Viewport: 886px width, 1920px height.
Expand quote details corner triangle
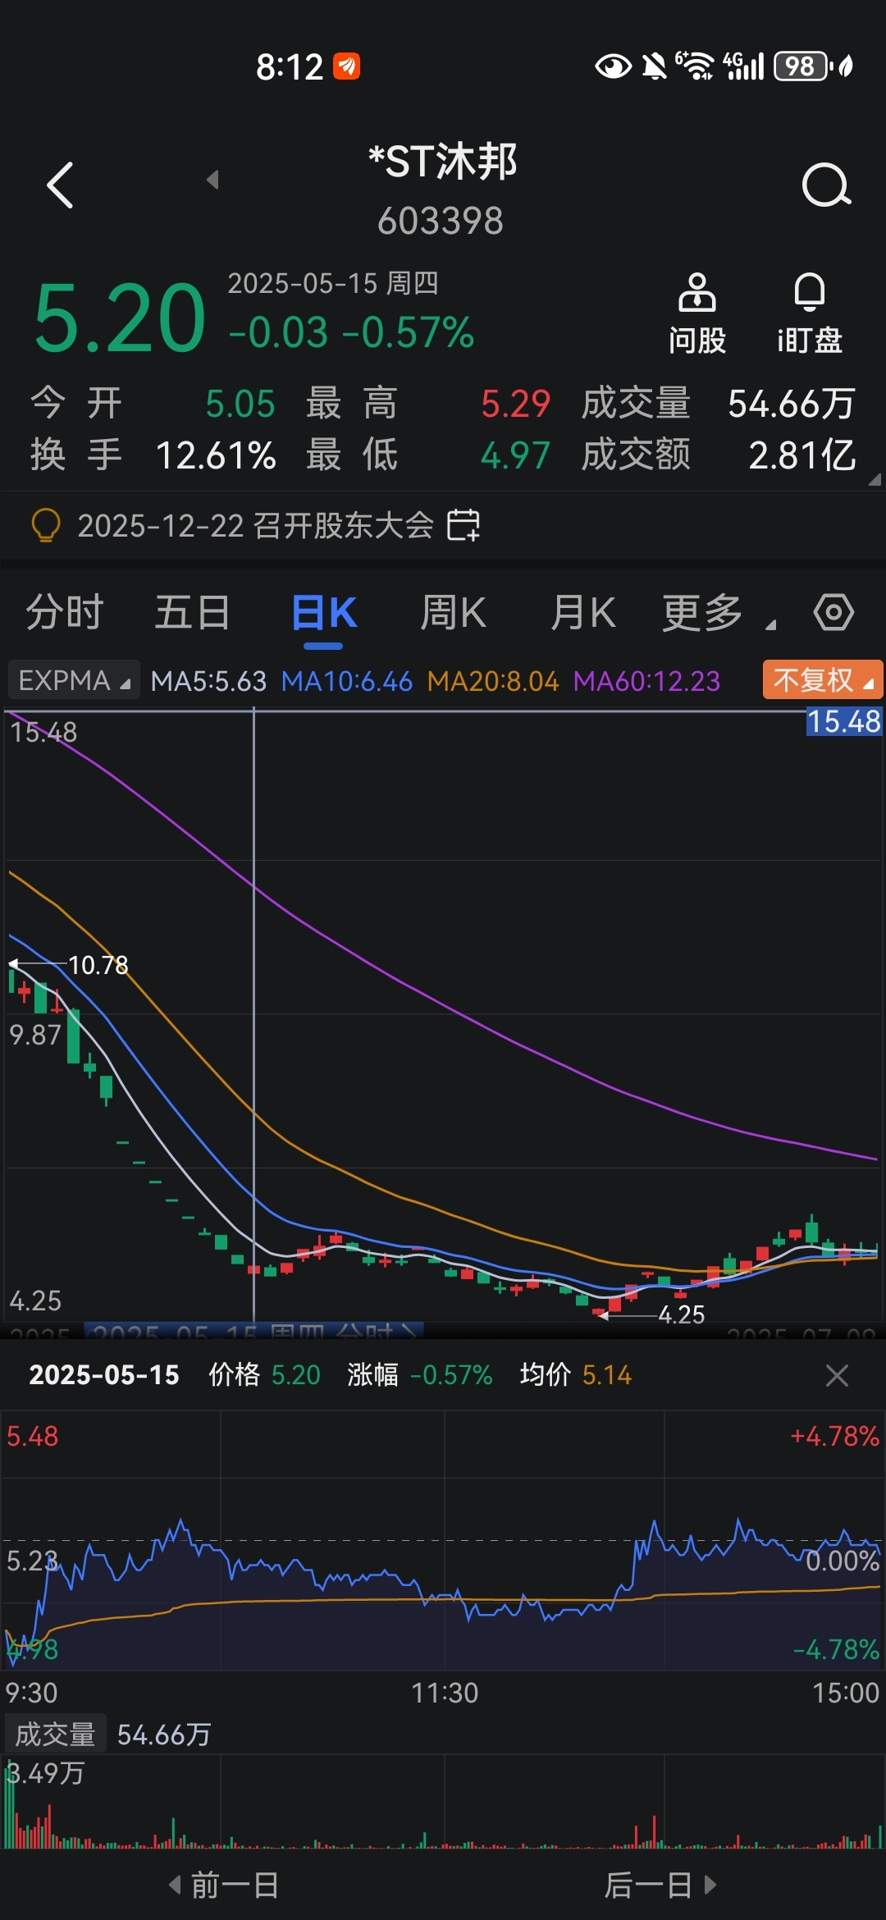pos(875,479)
